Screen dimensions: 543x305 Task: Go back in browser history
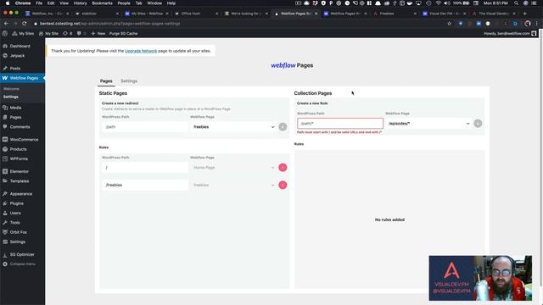6,24
